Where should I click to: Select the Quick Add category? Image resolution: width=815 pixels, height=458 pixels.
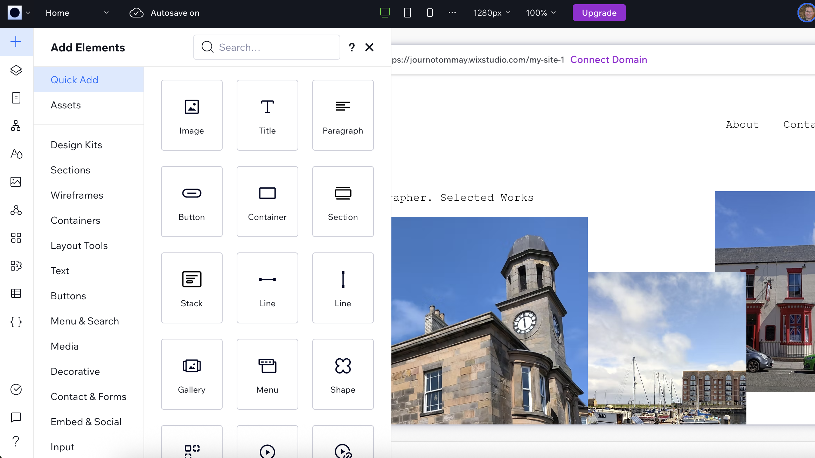pyautogui.click(x=89, y=80)
